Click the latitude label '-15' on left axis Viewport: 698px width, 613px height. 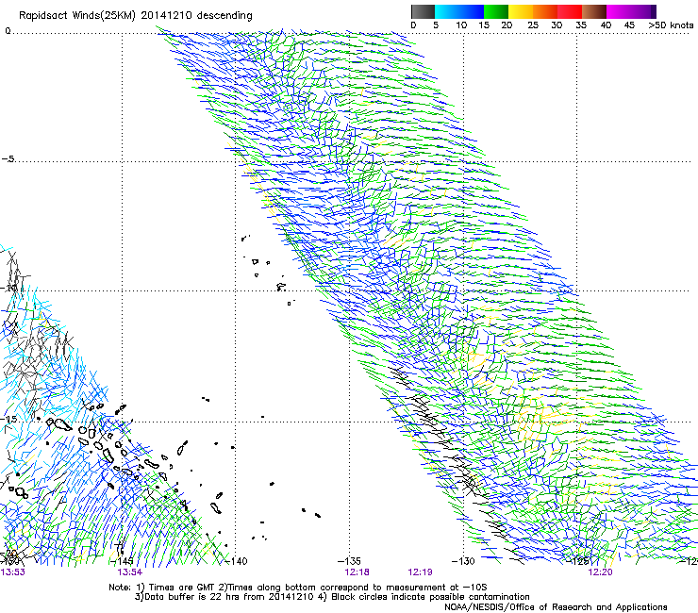point(8,419)
